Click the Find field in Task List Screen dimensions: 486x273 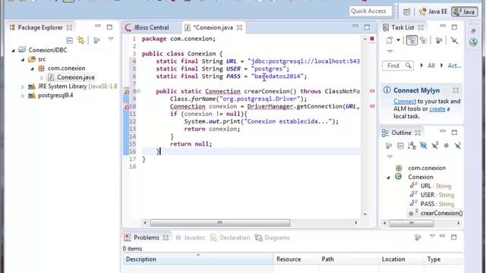(398, 66)
